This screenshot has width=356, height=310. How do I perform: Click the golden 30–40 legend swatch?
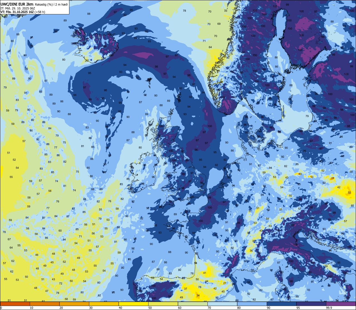tap(104, 304)
